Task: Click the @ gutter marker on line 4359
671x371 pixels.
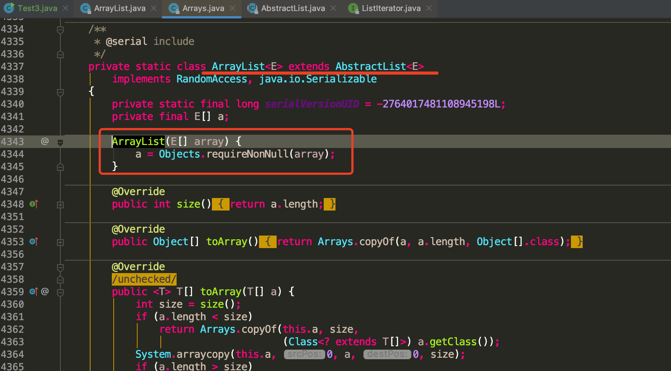Action: (45, 291)
